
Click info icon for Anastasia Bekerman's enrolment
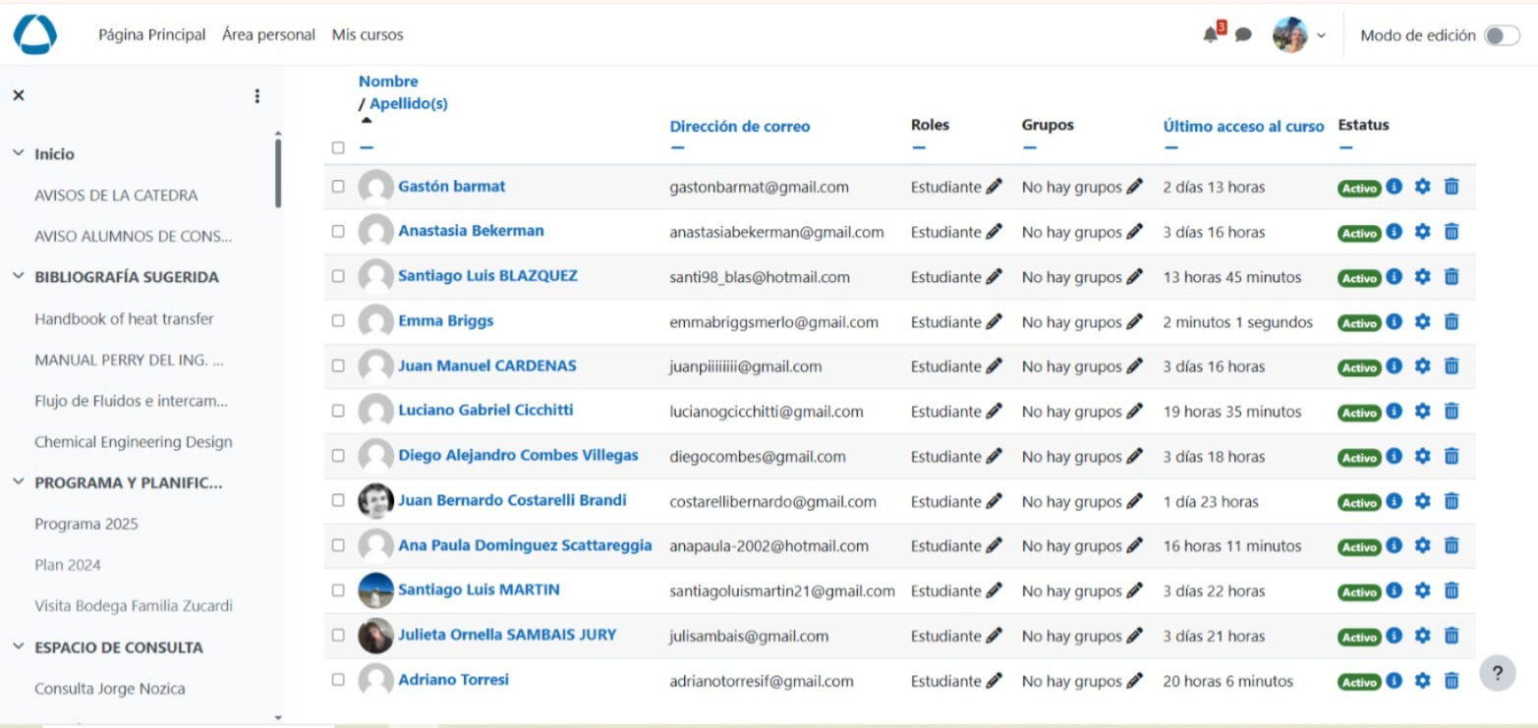pyautogui.click(x=1394, y=232)
